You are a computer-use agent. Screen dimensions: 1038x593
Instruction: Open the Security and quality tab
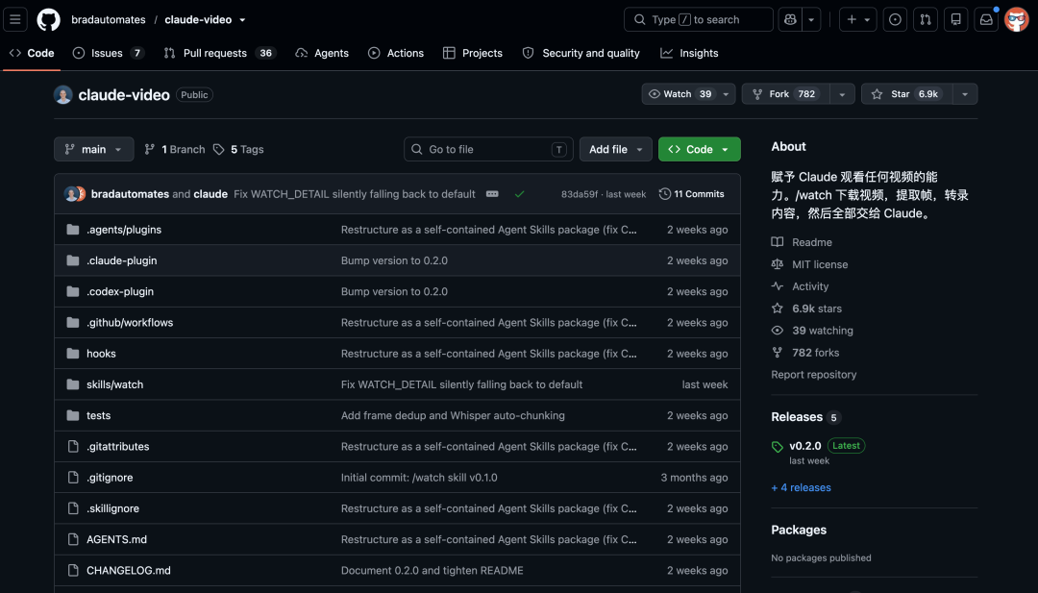(x=581, y=53)
